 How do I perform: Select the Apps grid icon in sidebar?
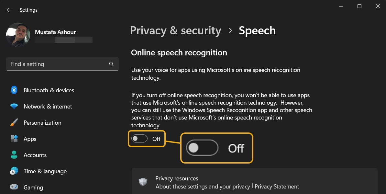(14, 139)
